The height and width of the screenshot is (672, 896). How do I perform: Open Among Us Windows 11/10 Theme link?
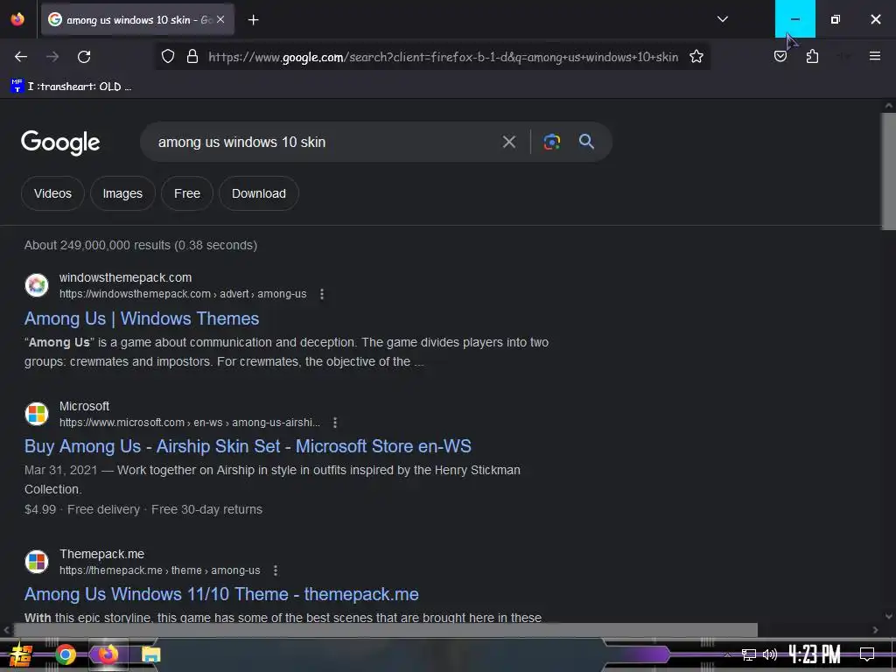[x=221, y=594]
